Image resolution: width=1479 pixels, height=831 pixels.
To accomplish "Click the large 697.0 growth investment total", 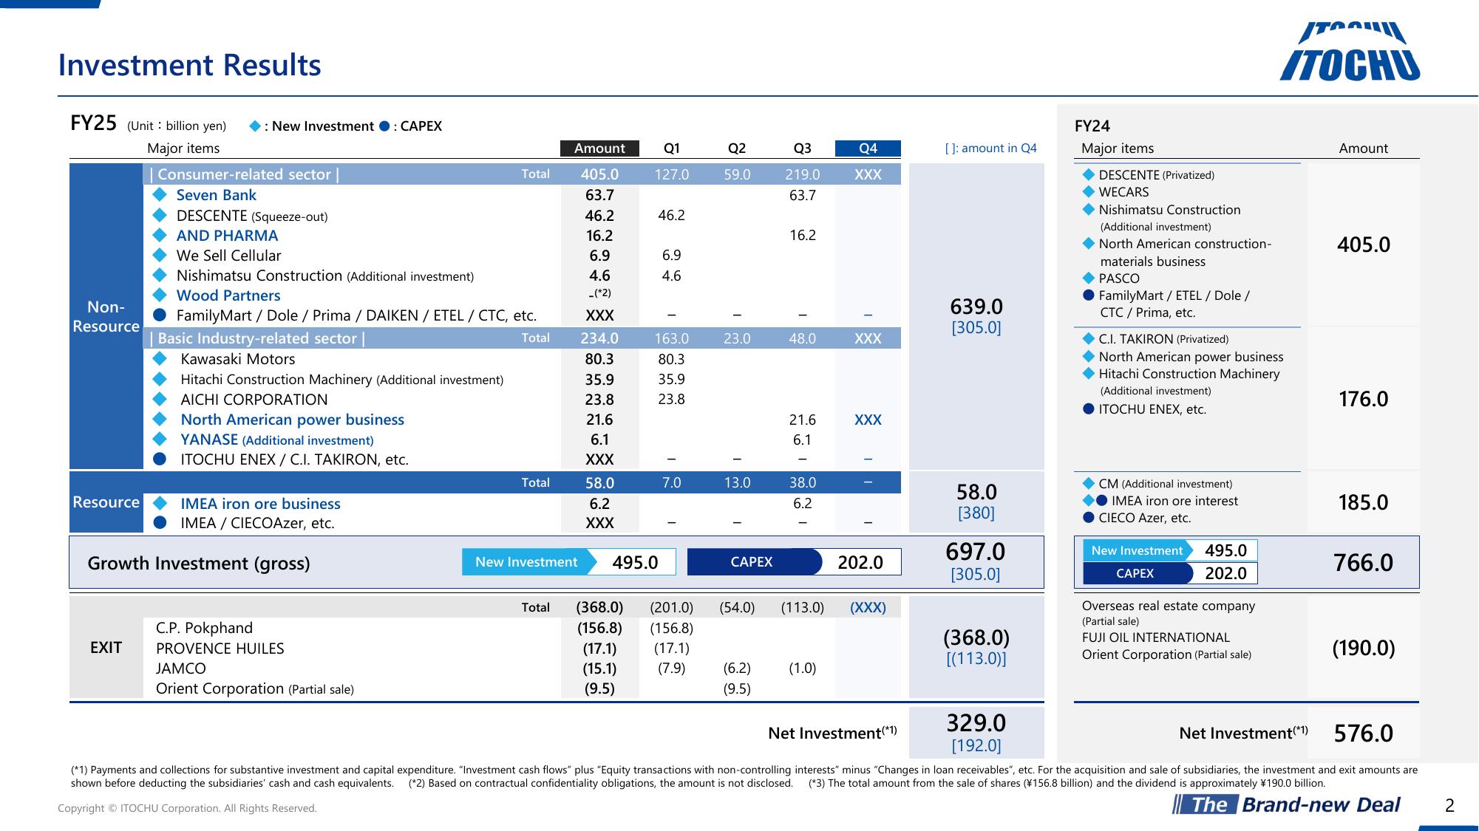I will (976, 552).
